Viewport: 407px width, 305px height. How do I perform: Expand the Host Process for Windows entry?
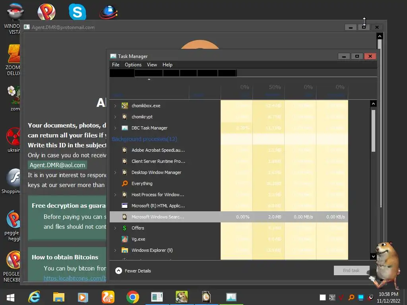coord(115,195)
